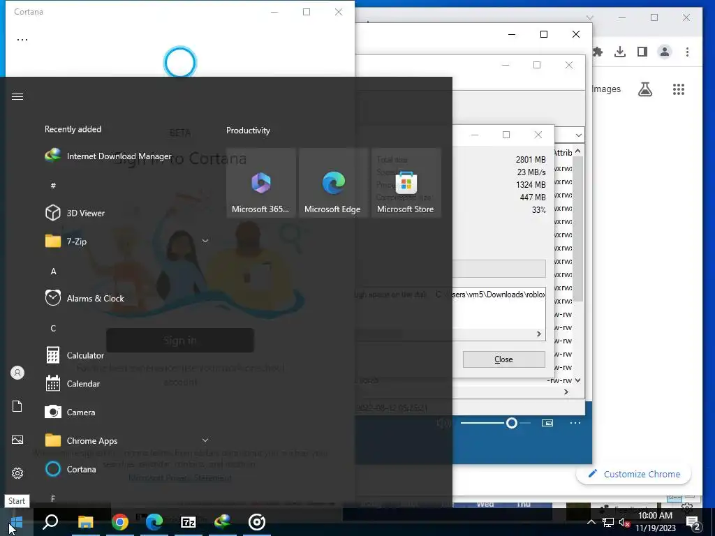This screenshot has width=715, height=536.
Task: Open Search Labs flask icon
Action: click(644, 89)
